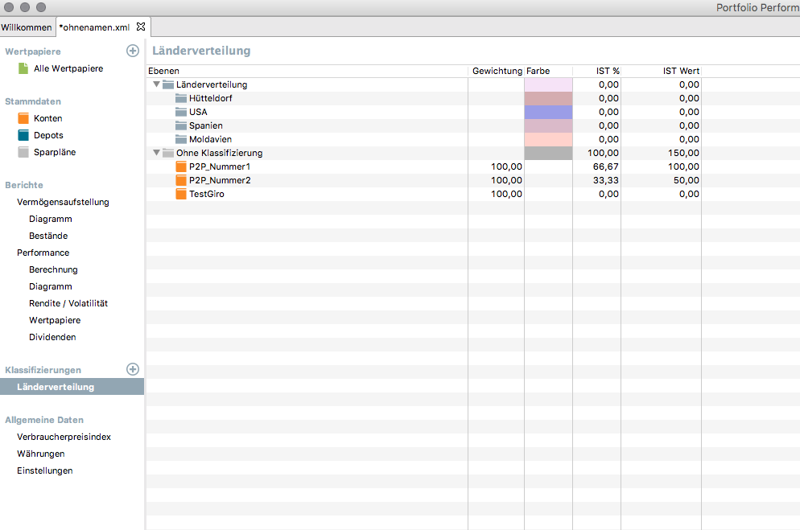Click Ohne Klassifizierung IST Wert 150,00
Viewport: 800px width, 530px height.
683,153
